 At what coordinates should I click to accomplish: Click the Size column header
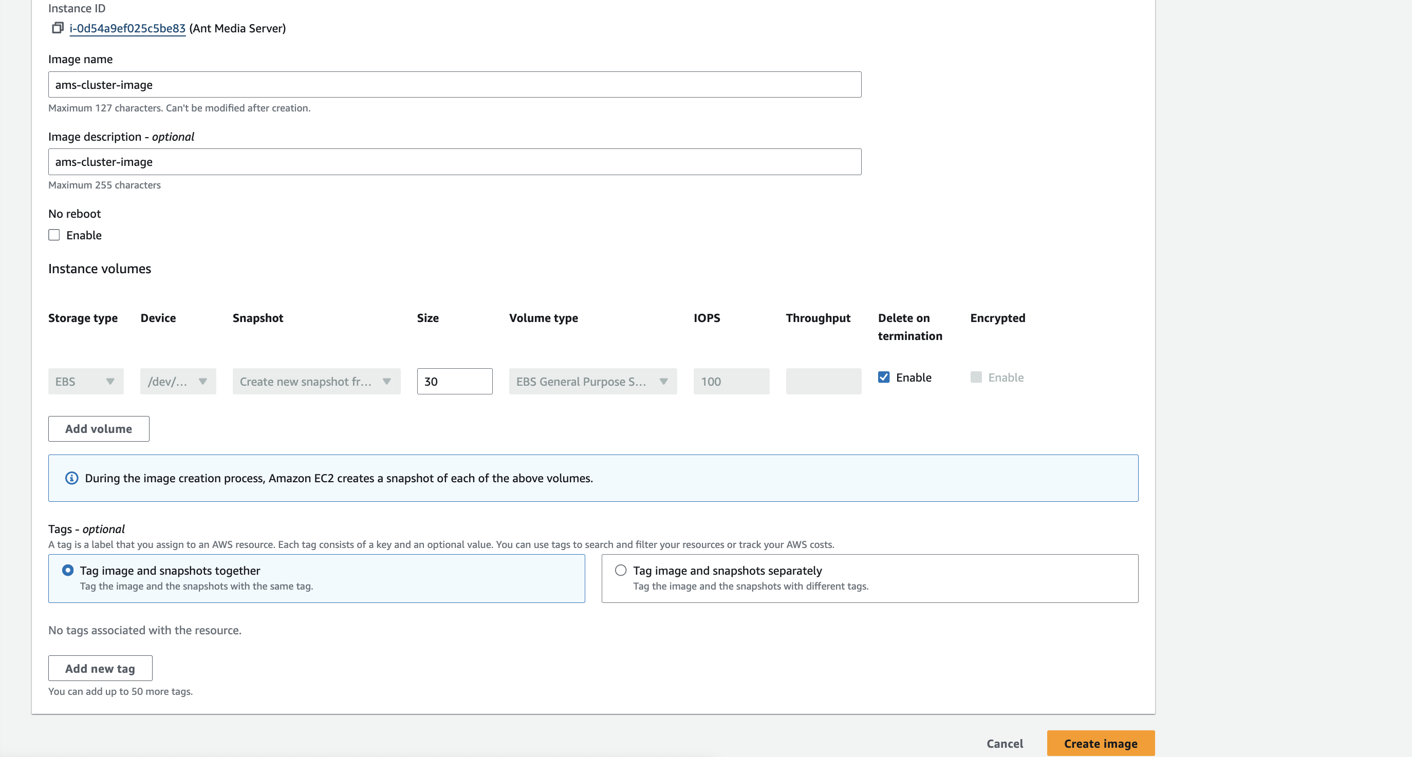(428, 318)
